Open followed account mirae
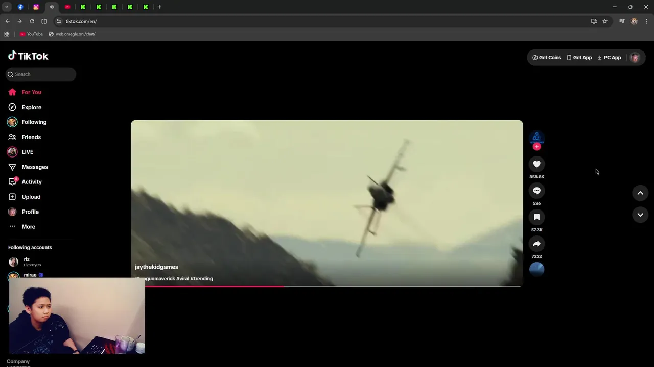This screenshot has height=367, width=654. [41, 275]
